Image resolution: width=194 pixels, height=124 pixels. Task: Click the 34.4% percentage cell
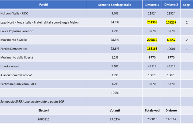point(115,22)
